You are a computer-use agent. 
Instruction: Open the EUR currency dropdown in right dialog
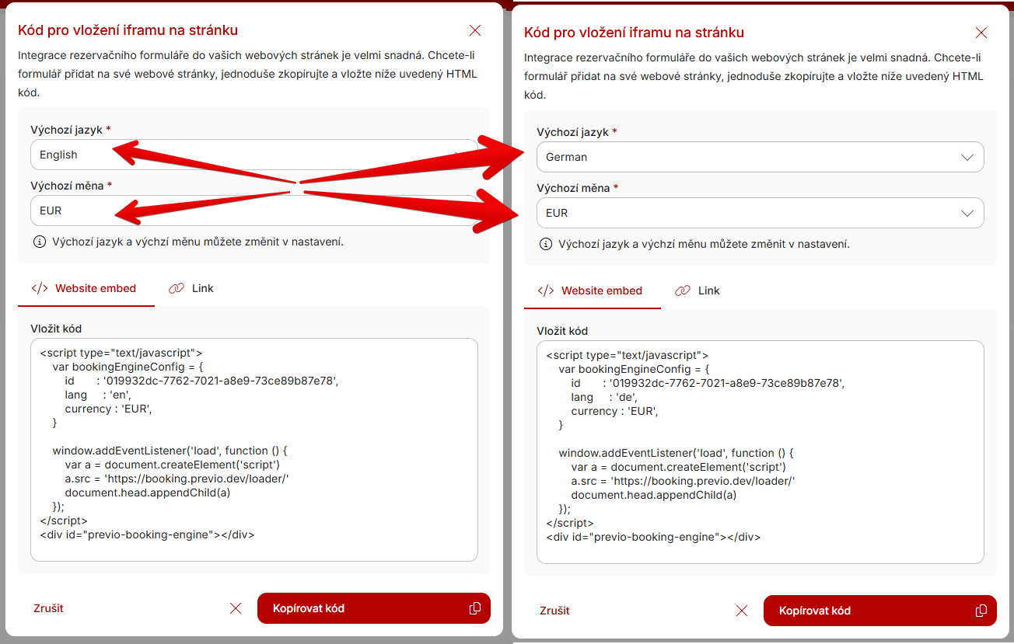[x=760, y=213]
